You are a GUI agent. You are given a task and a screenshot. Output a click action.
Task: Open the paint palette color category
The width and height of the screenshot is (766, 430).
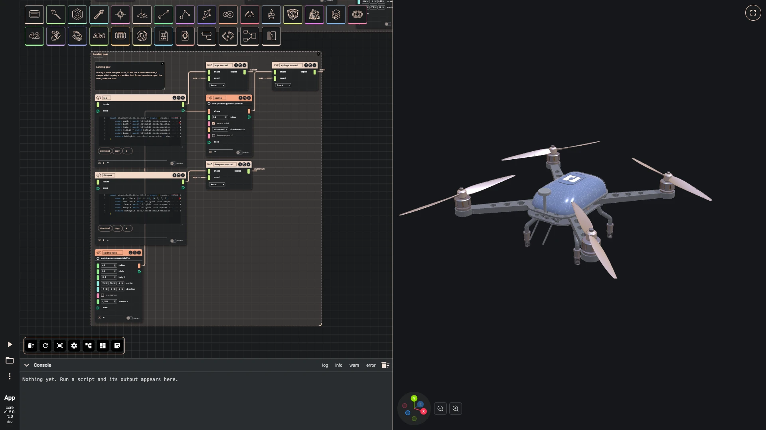[77, 36]
